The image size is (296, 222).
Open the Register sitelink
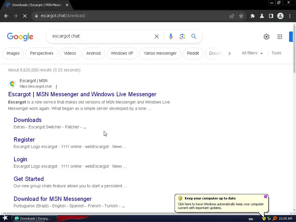(x=24, y=140)
